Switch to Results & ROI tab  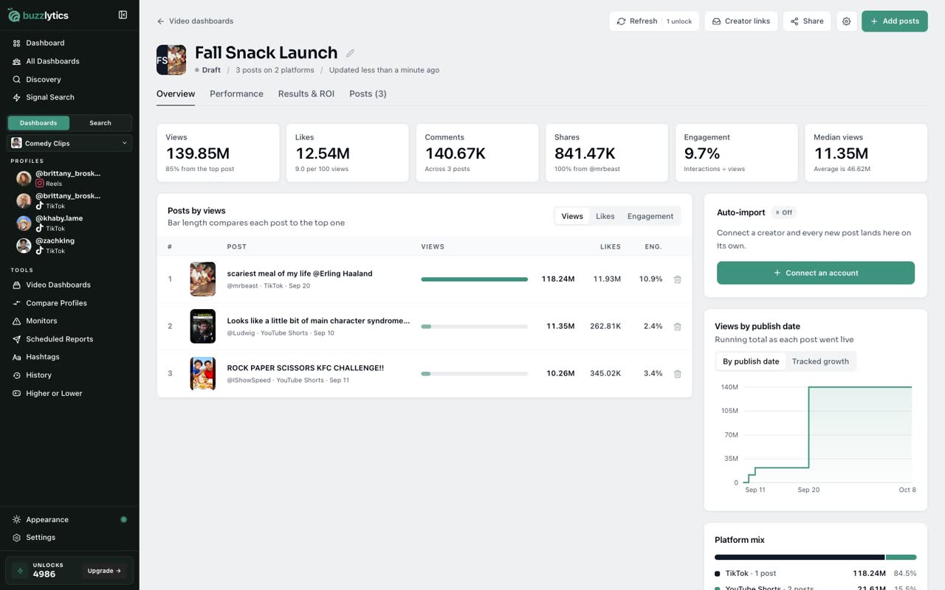tap(306, 94)
